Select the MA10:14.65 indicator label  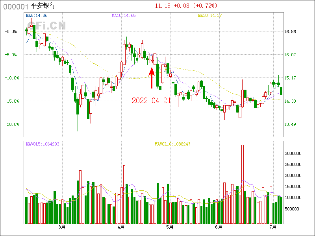pyautogui.click(x=124, y=15)
